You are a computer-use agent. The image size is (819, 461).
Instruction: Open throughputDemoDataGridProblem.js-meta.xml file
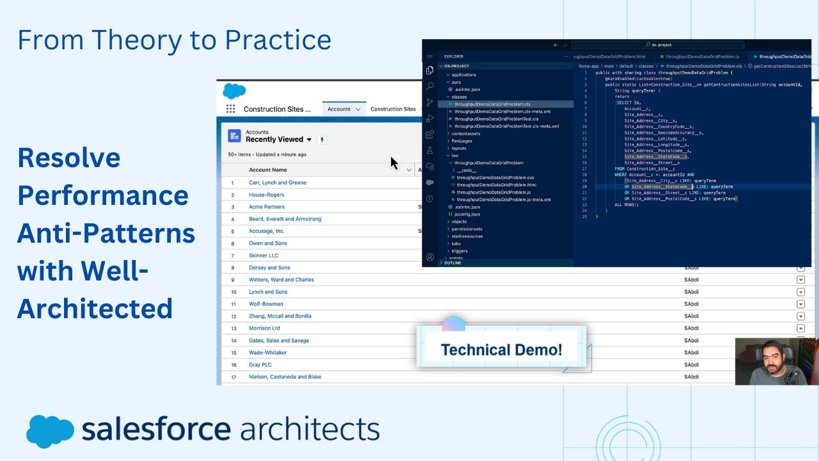click(x=500, y=200)
